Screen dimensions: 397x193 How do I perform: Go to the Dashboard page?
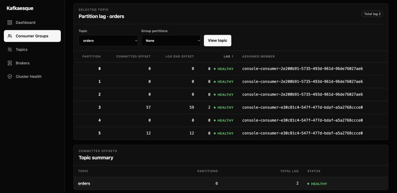tap(32, 22)
